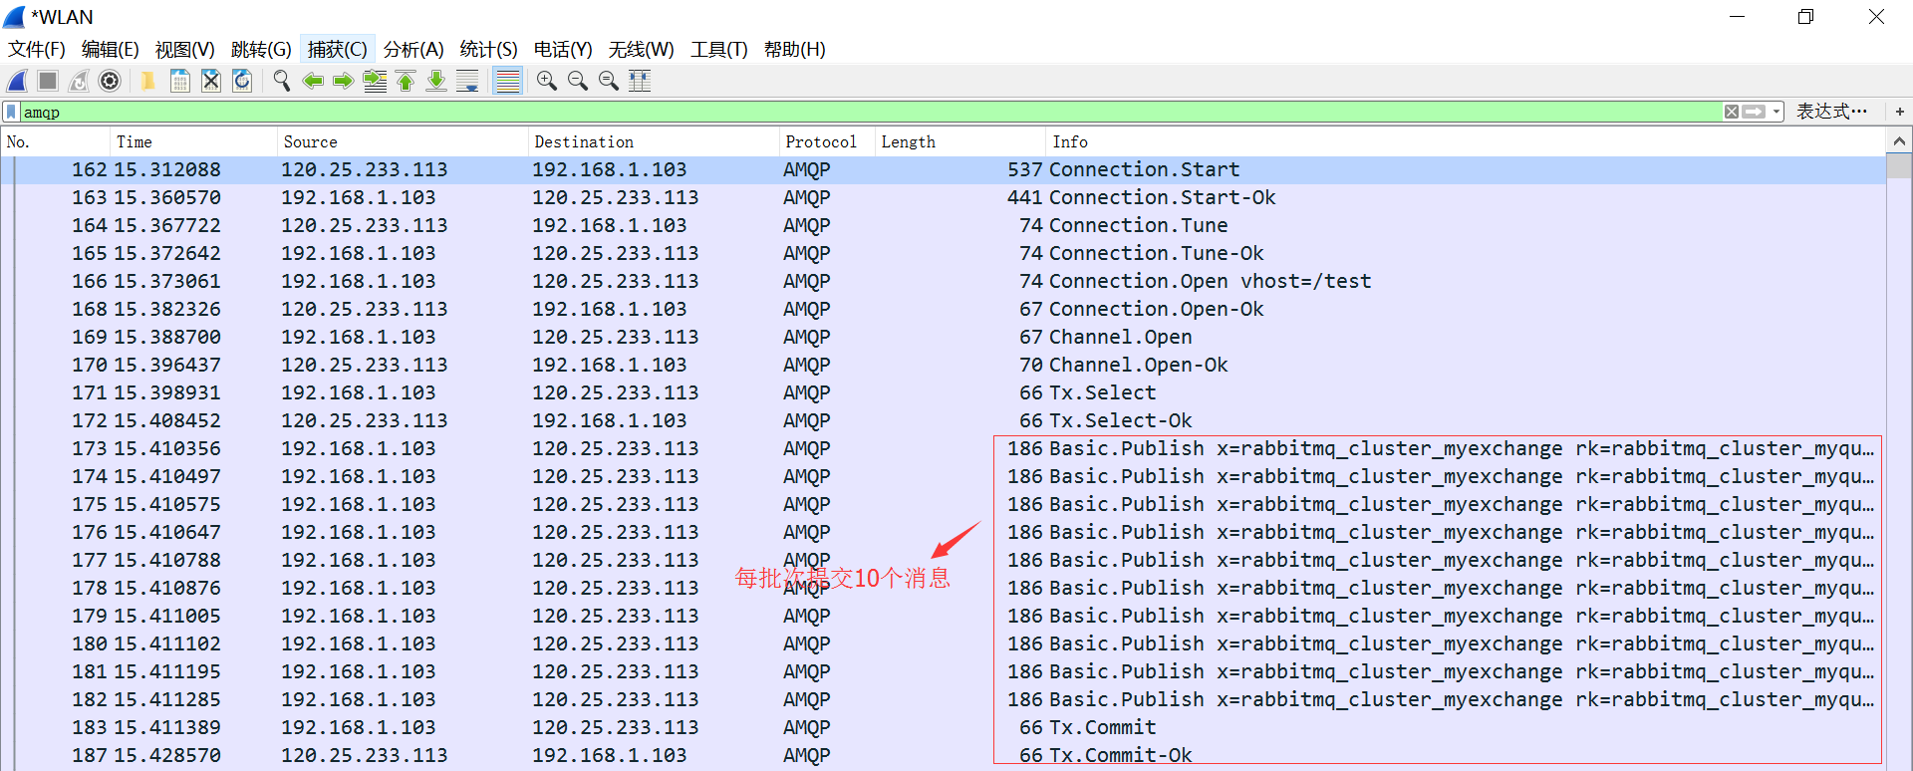Image resolution: width=1913 pixels, height=771 pixels.
Task: Go to the first packet arrow icon
Action: (x=406, y=82)
